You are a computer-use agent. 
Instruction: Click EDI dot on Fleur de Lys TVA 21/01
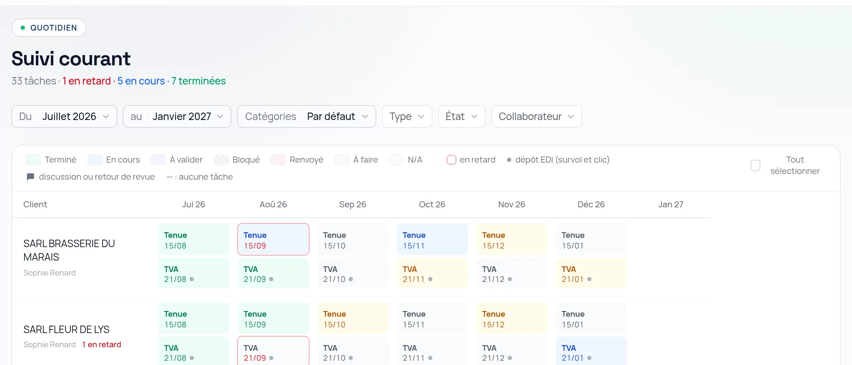[589, 358]
